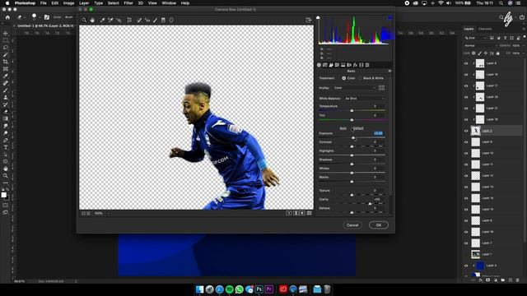Toggle the shadow clipping warning on histogram
The width and height of the screenshot is (527, 296).
click(318, 17)
